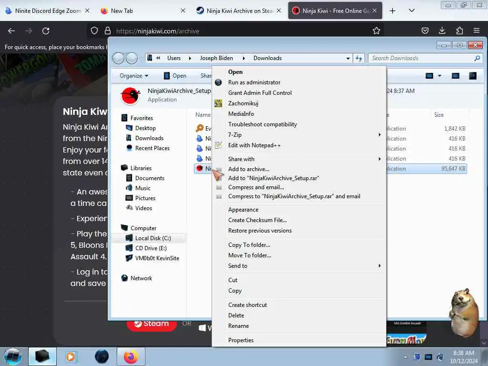Open the Firefox downloads panel
Image resolution: width=488 pixels, height=366 pixels.
442,30
